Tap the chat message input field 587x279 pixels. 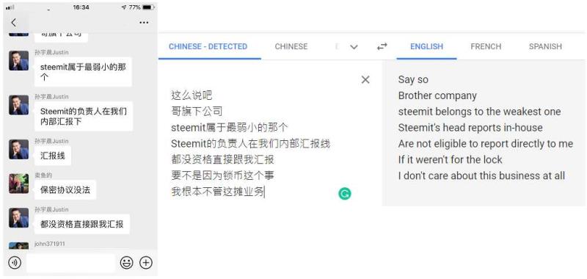[x=70, y=263]
